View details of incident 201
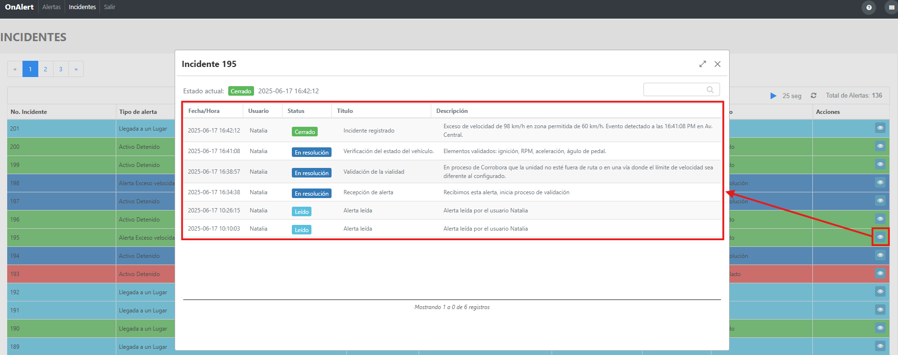Screen dimensions: 898x355 pyautogui.click(x=880, y=128)
